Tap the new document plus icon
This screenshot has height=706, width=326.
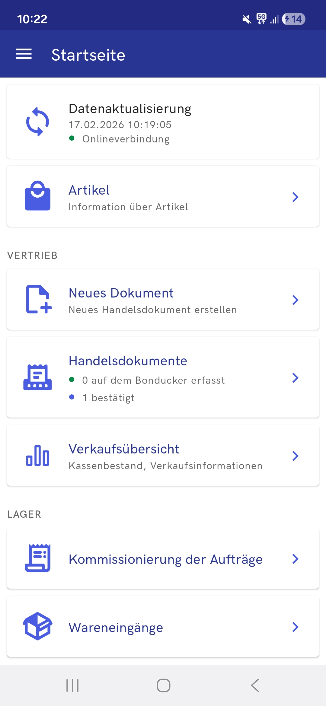[39, 299]
